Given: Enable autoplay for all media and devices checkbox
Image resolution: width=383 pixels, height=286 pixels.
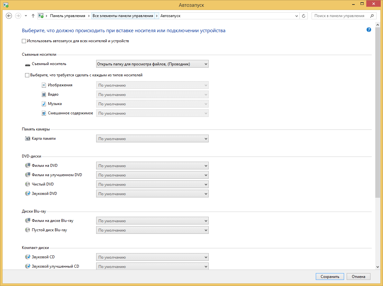Looking at the screenshot, I should point(24,41).
